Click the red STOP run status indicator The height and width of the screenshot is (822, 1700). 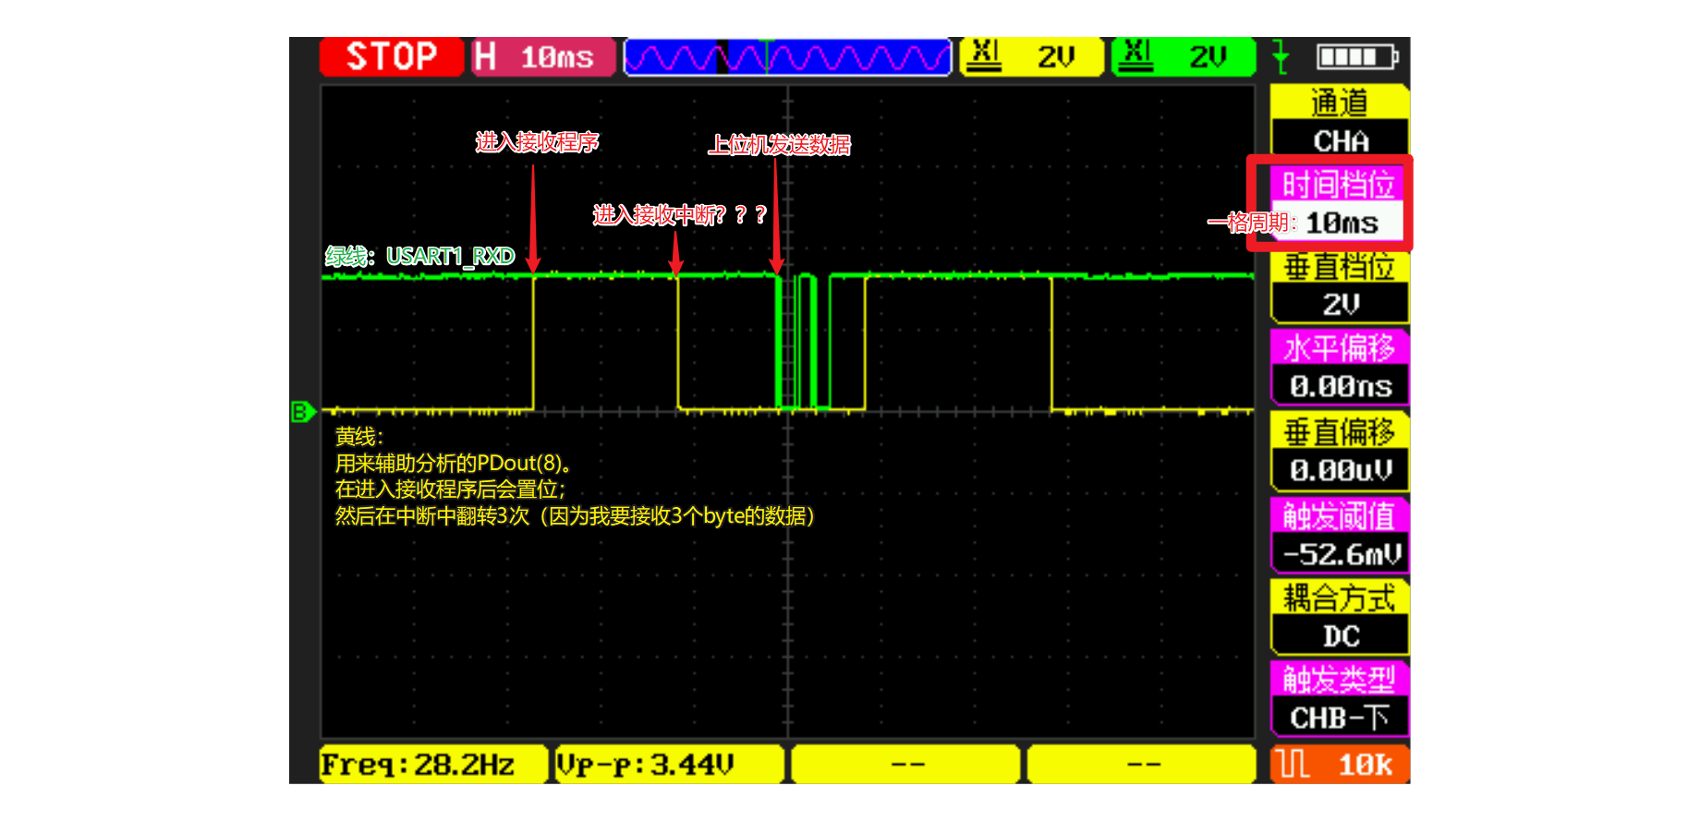tap(391, 57)
